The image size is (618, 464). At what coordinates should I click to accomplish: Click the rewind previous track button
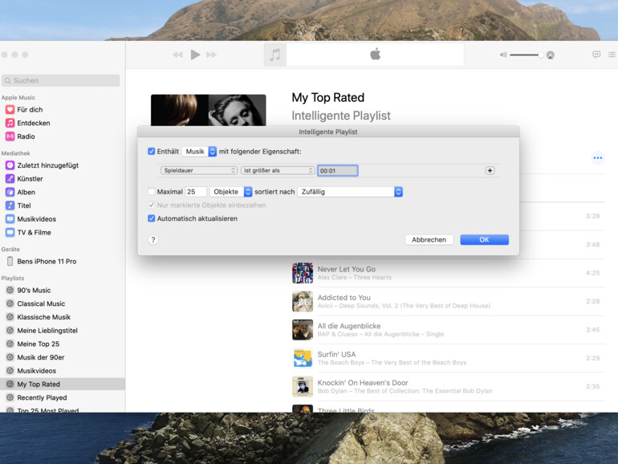click(x=177, y=55)
